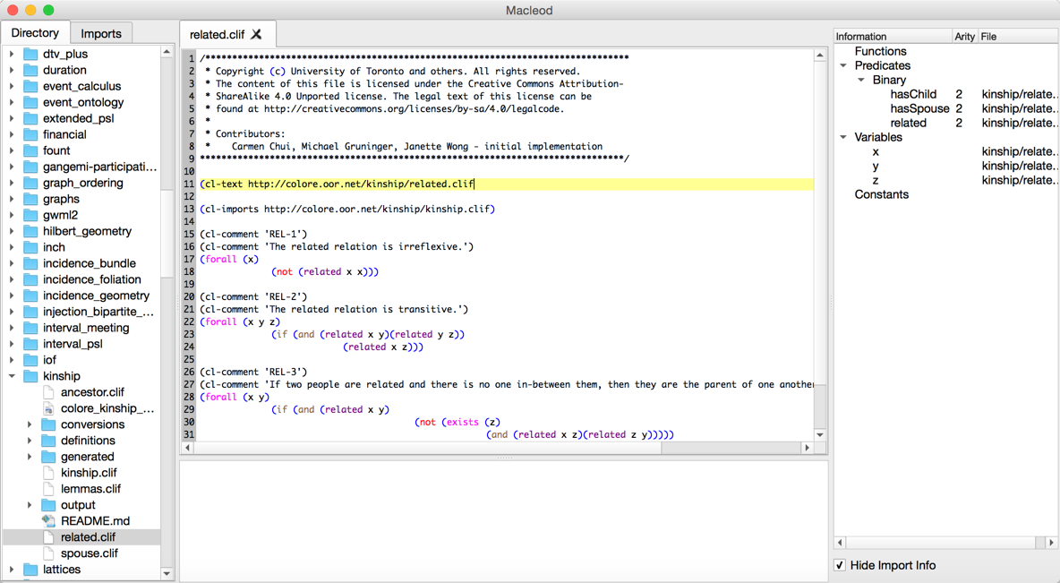Switch to the Directory tab
This screenshot has height=583, width=1060.
[x=35, y=33]
